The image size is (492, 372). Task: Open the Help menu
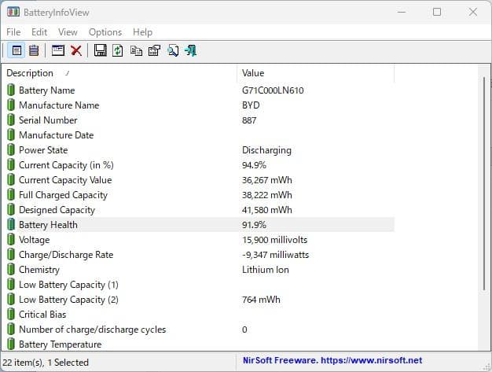[x=142, y=32]
